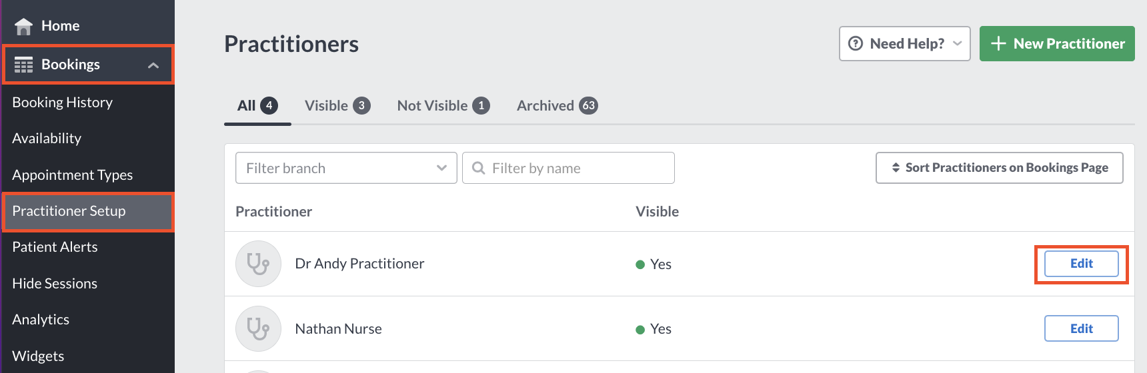1147x373 pixels.
Task: Click the Bookings grid icon
Action: click(23, 65)
